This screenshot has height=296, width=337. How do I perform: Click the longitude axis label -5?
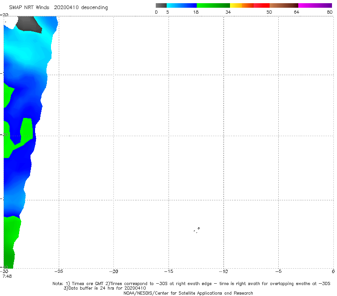[278, 271]
